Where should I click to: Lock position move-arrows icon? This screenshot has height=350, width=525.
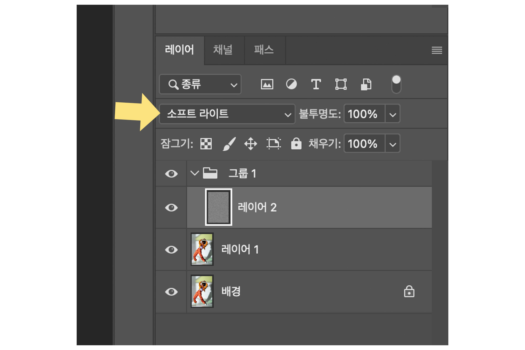pyautogui.click(x=251, y=144)
